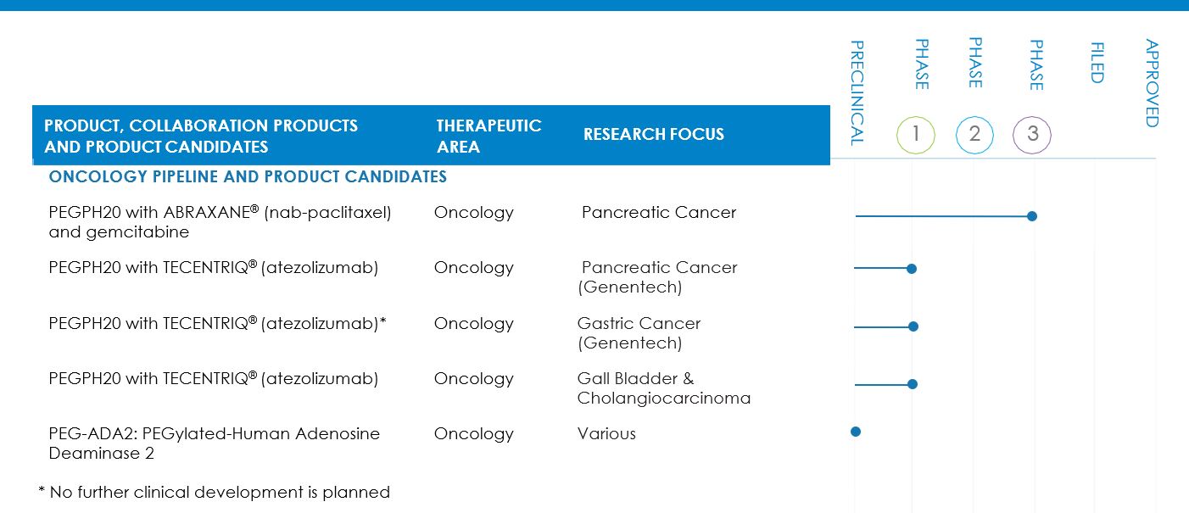
Task: Click the Therapeutic Area column header
Action: (x=488, y=136)
